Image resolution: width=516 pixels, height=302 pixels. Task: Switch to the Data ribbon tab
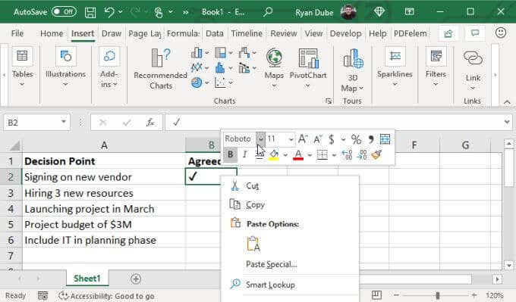(215, 33)
